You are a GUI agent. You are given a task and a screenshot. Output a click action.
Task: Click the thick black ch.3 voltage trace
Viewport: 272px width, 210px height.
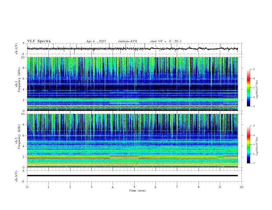132,176
